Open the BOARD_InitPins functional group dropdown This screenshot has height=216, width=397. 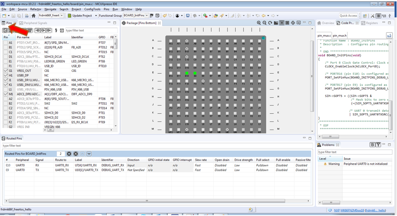click(147, 15)
